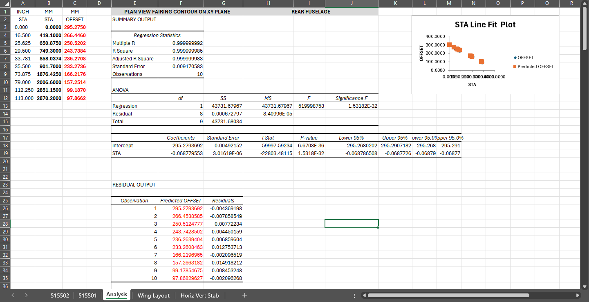Screen dimensions: 589x302
Task: Go to the Horiz Vert Stab sheet
Action: (199, 295)
